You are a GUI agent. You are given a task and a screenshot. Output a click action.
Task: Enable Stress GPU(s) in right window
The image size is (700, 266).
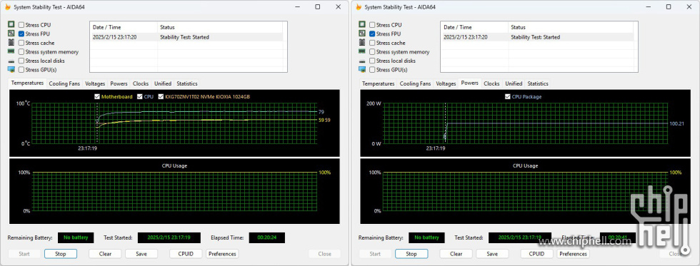pyautogui.click(x=372, y=69)
